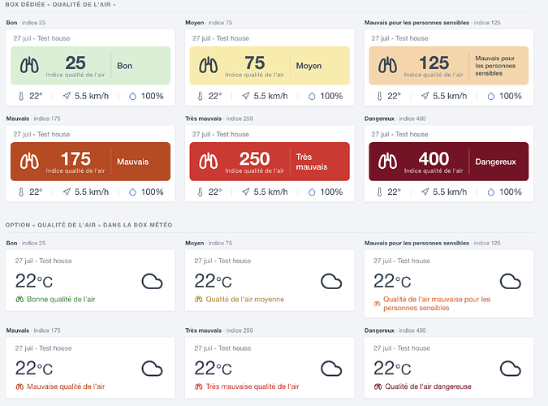Click the '22°C' temperature in the Bonne qualité card
The image size is (548, 406).
34,281
